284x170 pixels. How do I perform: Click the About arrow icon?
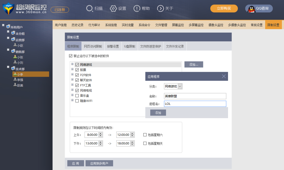(x=160, y=9)
